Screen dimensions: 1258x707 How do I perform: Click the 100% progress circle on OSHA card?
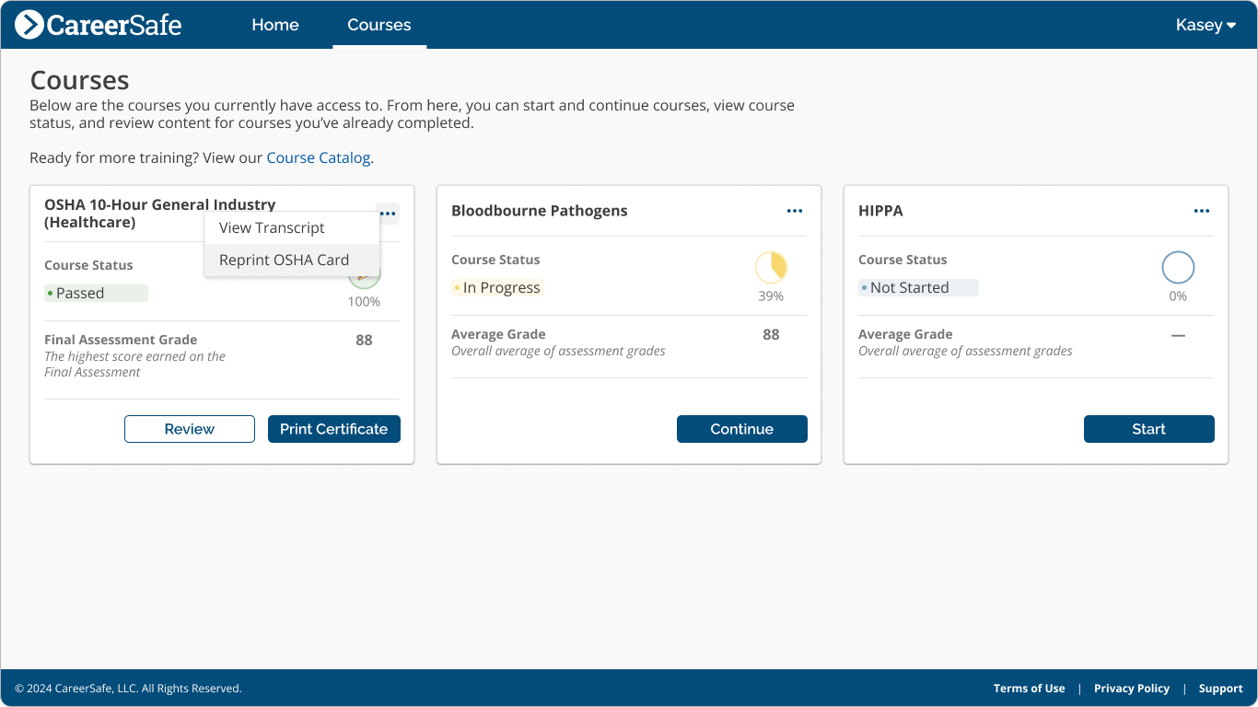point(364,273)
